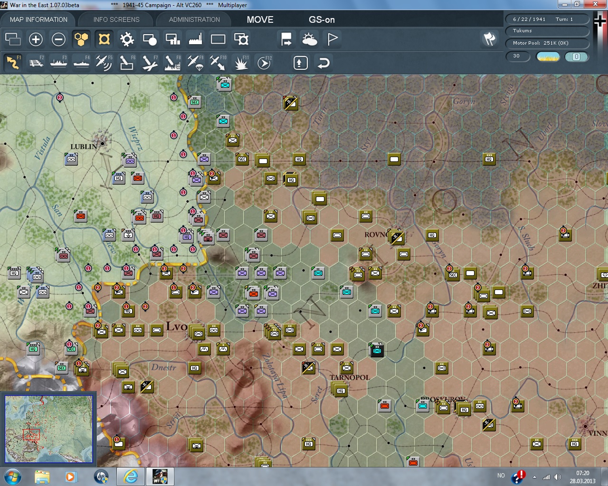
Task: Toggle factory locations display
Action: point(195,39)
